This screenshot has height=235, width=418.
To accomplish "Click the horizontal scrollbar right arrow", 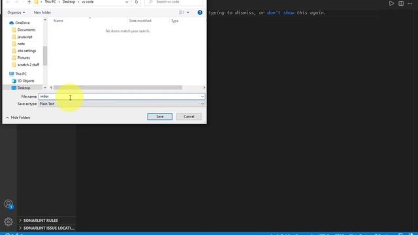I will click(204, 87).
